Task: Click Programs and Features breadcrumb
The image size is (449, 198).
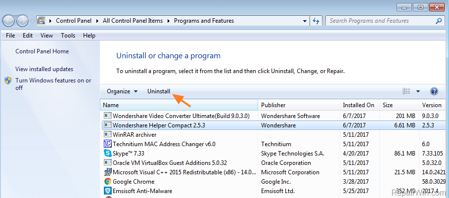Action: tap(204, 21)
